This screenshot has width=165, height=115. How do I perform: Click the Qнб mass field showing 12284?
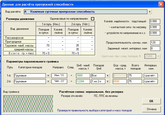coord(83,81)
